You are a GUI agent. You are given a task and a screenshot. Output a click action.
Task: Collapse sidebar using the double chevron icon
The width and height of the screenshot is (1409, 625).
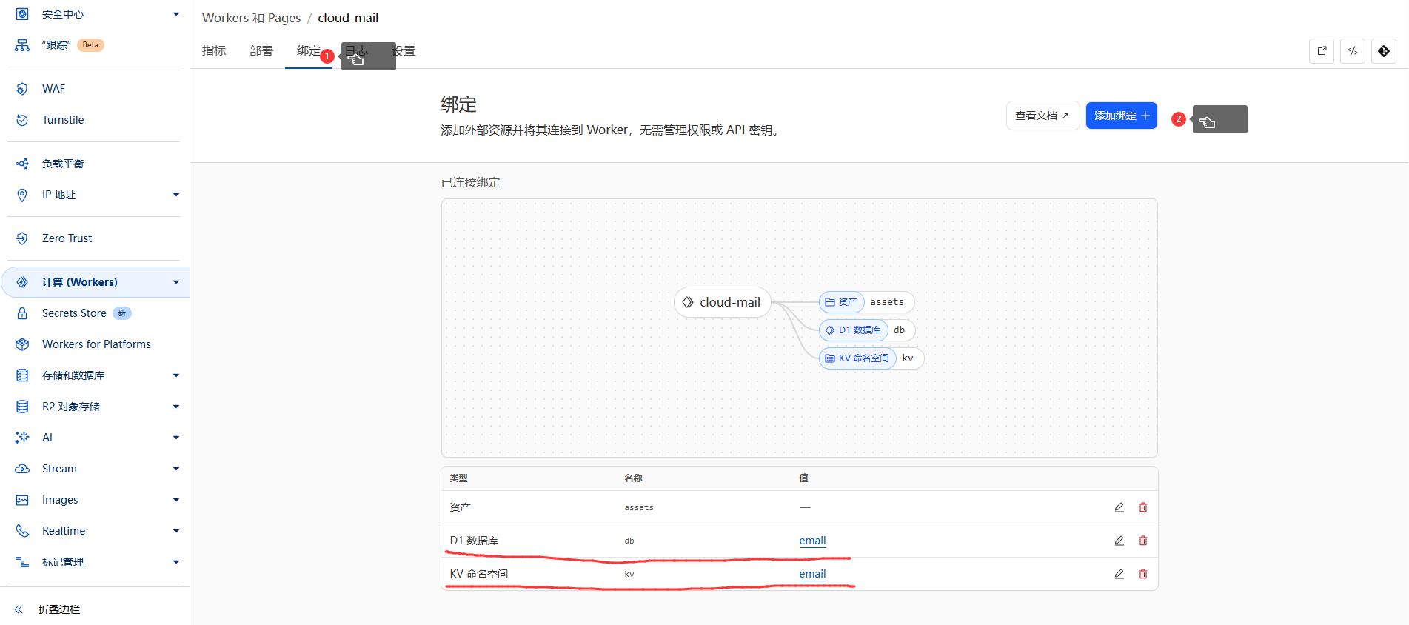pyautogui.click(x=19, y=609)
